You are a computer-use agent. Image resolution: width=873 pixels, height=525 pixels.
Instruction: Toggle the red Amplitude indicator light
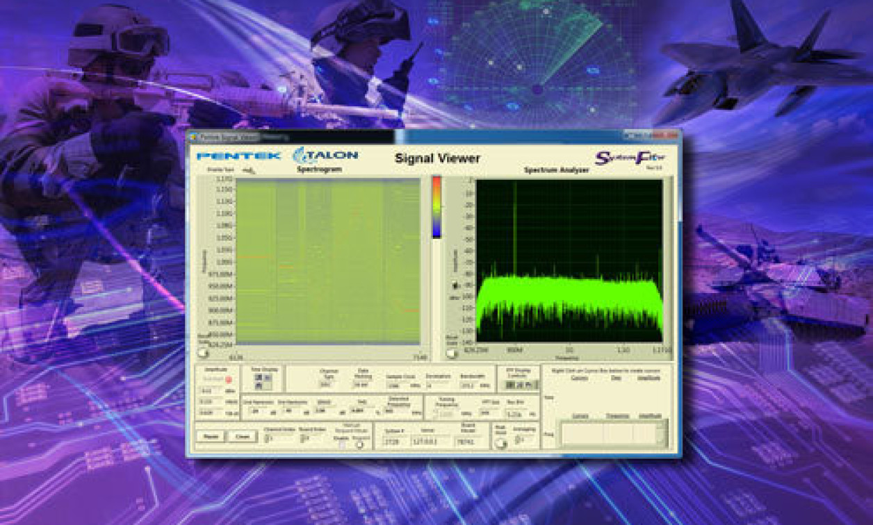[230, 380]
